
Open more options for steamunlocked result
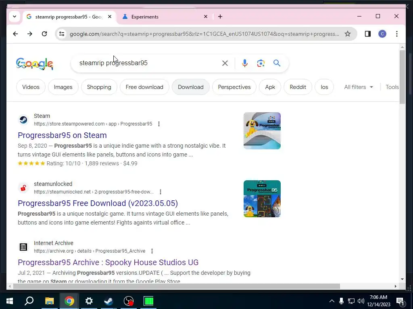coord(161,192)
